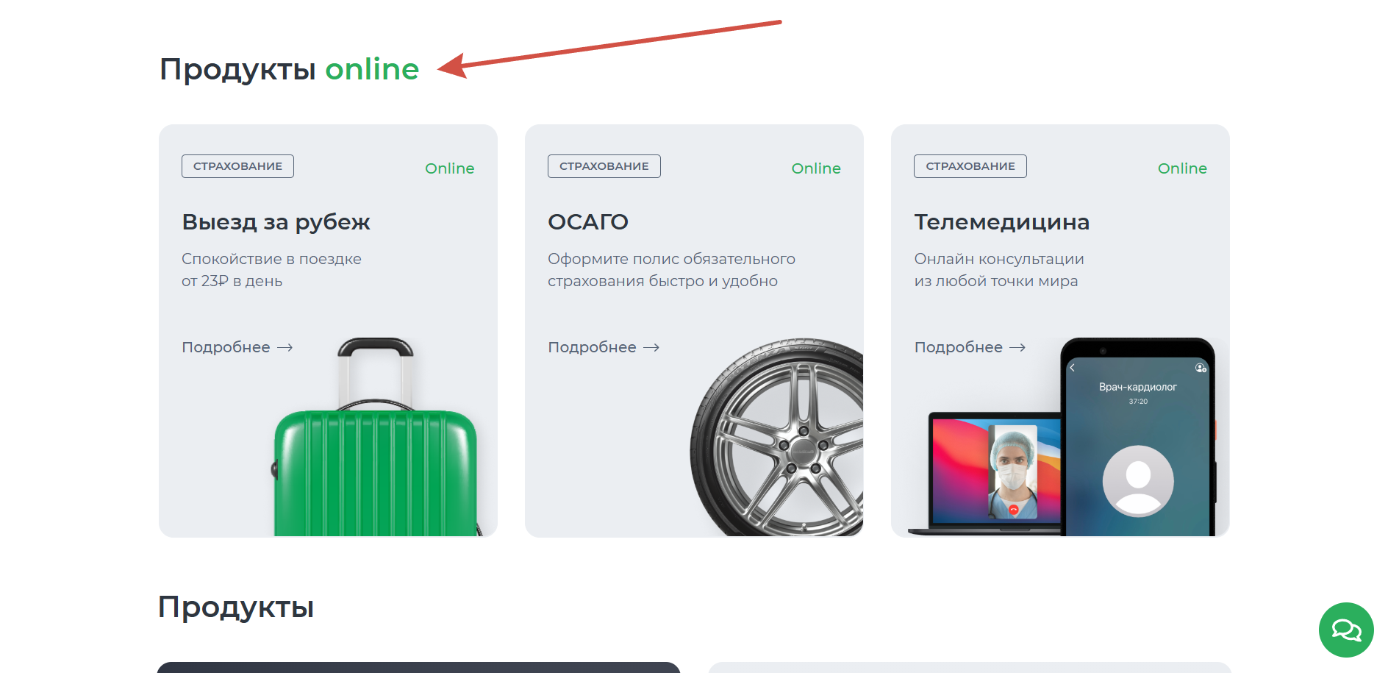Click the Продукты online heading
Image resolution: width=1388 pixels, height=673 pixels.
click(x=289, y=69)
